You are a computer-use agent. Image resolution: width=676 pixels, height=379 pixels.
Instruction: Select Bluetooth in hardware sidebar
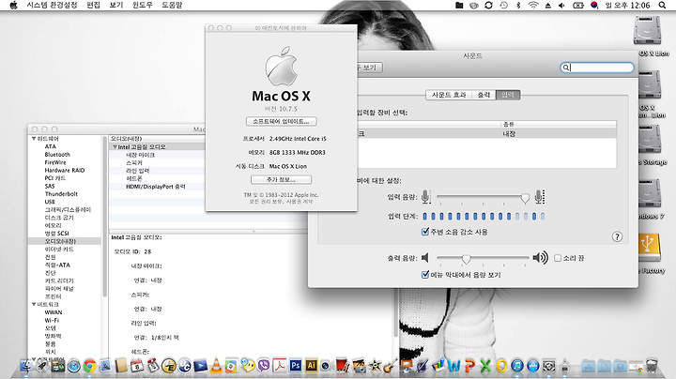pos(57,154)
